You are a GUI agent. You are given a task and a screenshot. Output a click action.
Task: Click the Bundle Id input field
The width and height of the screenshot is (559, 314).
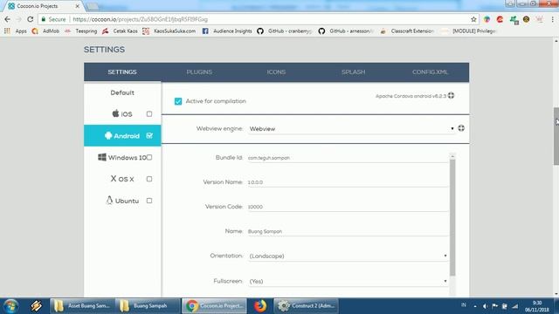(348, 158)
